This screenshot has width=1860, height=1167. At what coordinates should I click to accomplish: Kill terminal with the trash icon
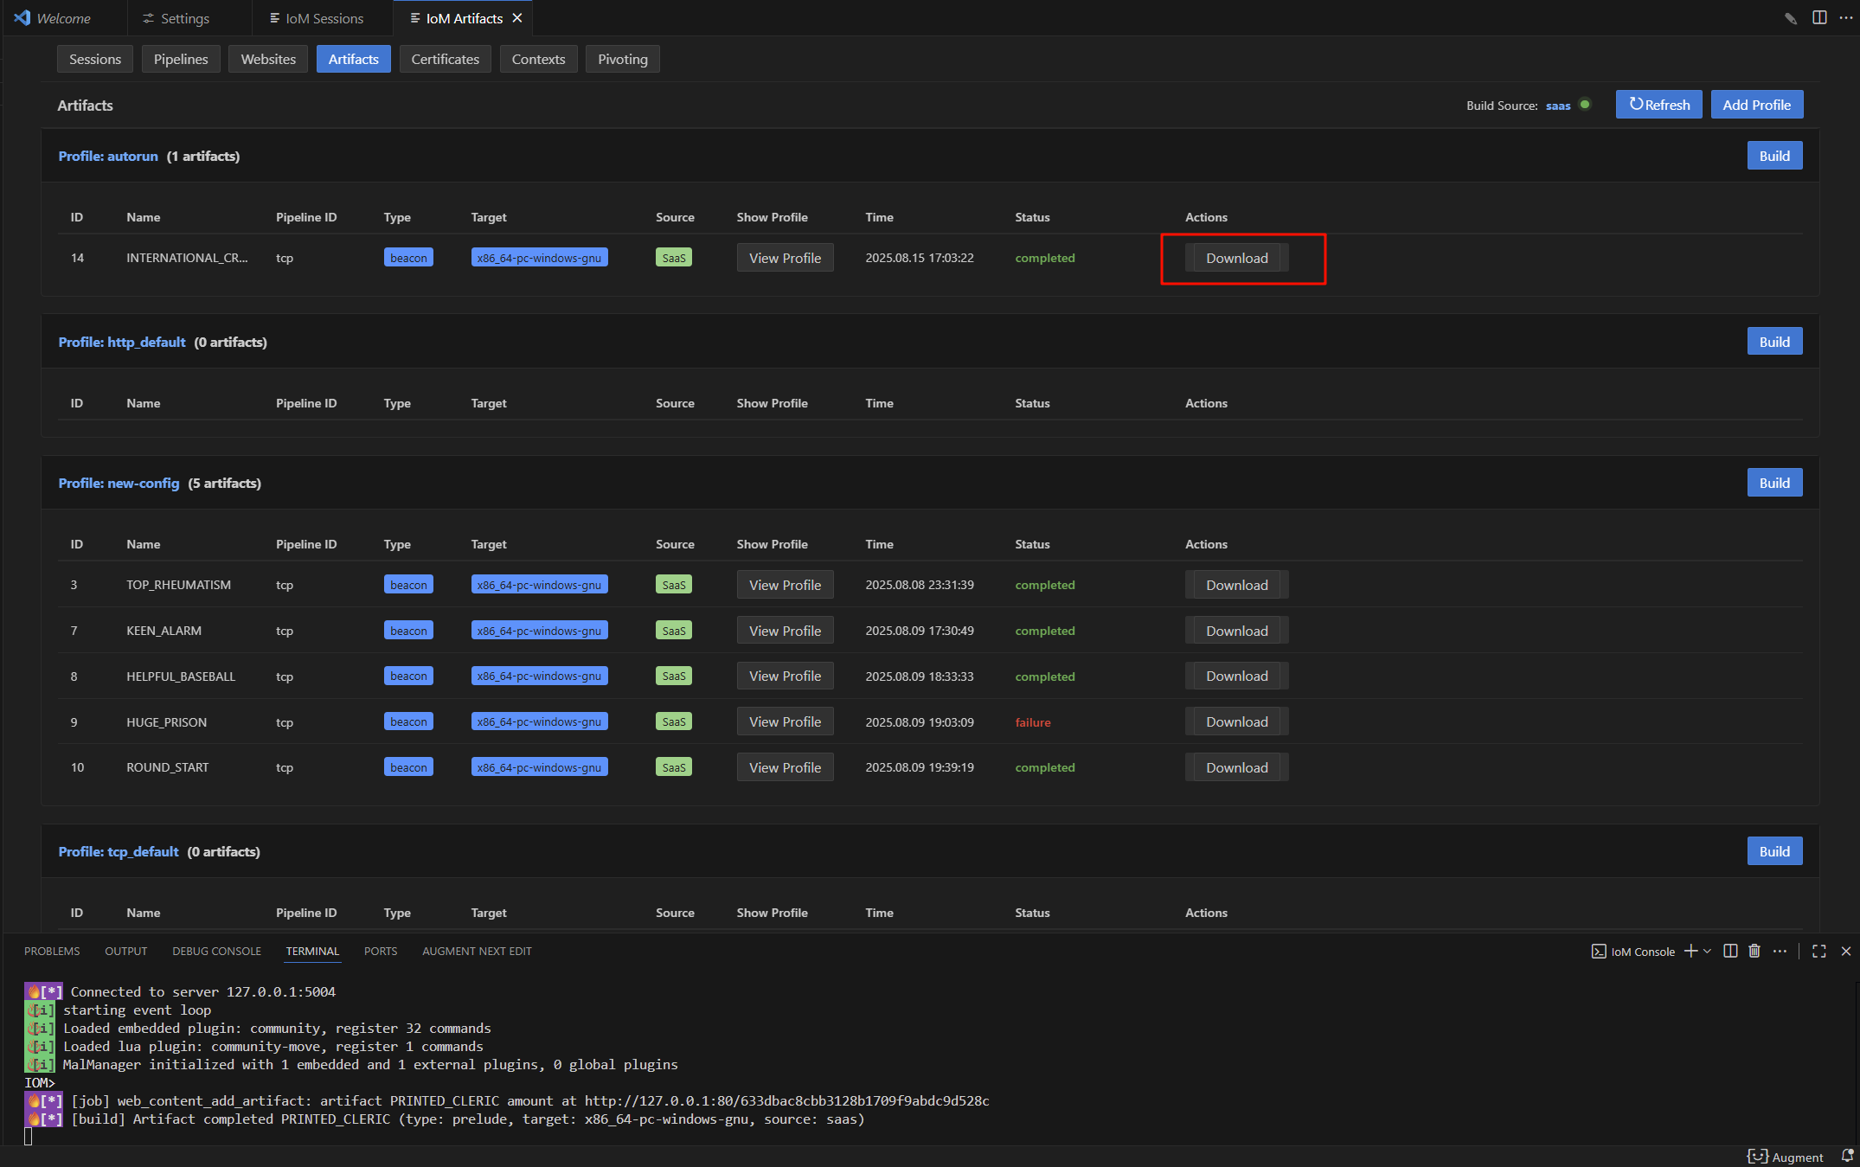1754,951
